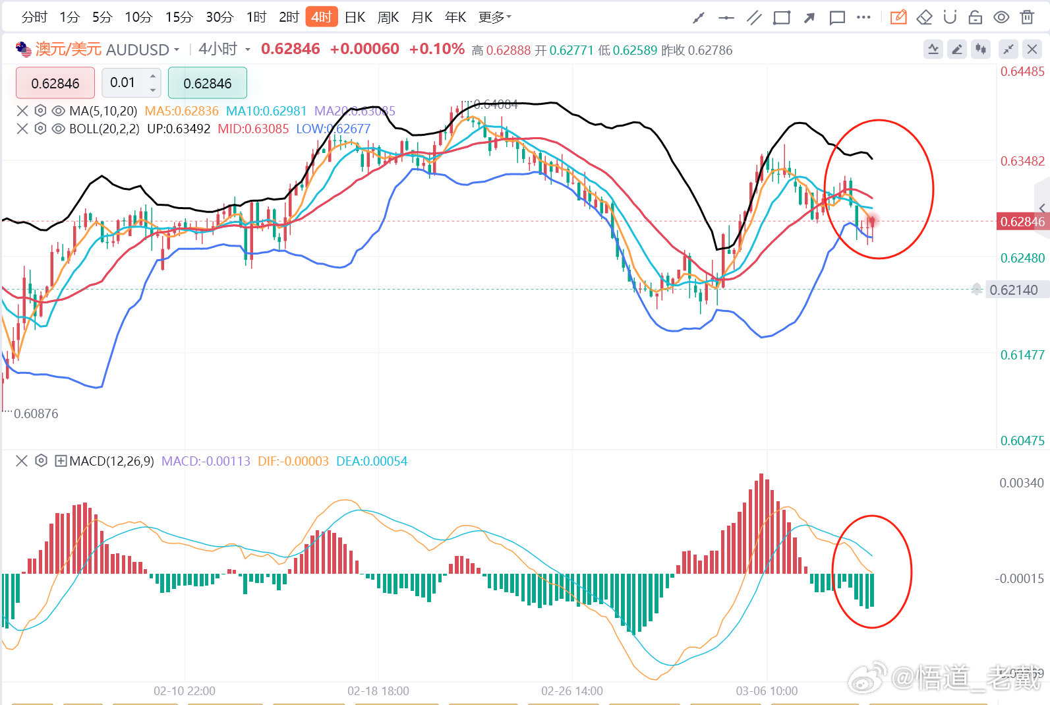The width and height of the screenshot is (1050, 705).
Task: Open more drawing tools ellipsis
Action: click(x=863, y=17)
